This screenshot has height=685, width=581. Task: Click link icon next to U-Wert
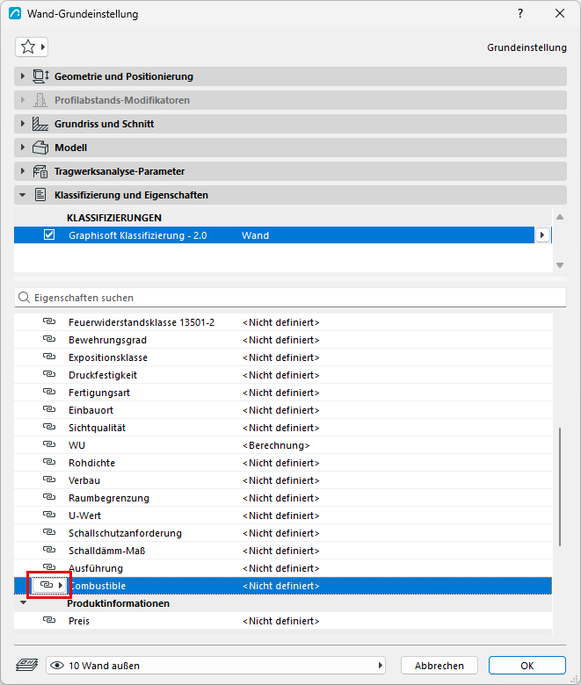click(x=49, y=515)
